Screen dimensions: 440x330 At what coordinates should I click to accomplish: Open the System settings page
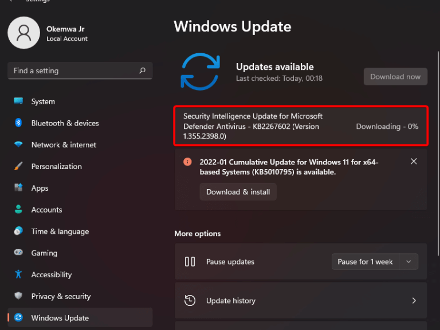click(80, 101)
